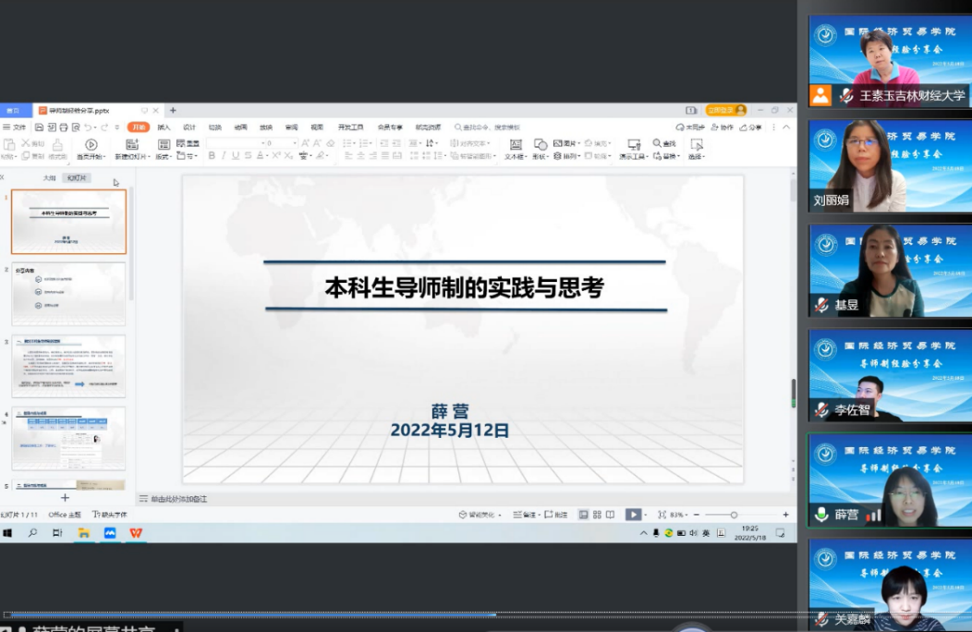972x632 pixels.
Task: Click the zoom slider in status bar
Action: pos(734,515)
